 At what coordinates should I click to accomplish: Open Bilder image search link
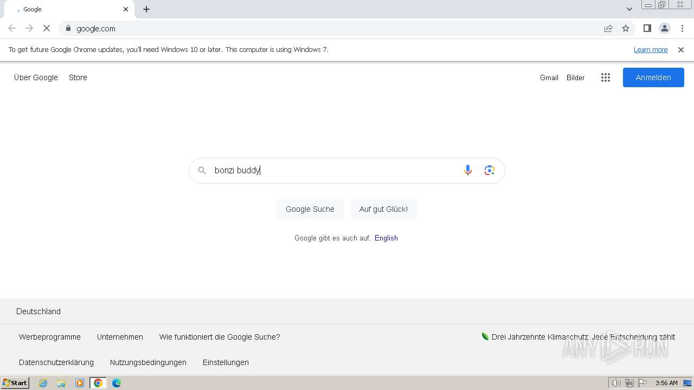[576, 77]
